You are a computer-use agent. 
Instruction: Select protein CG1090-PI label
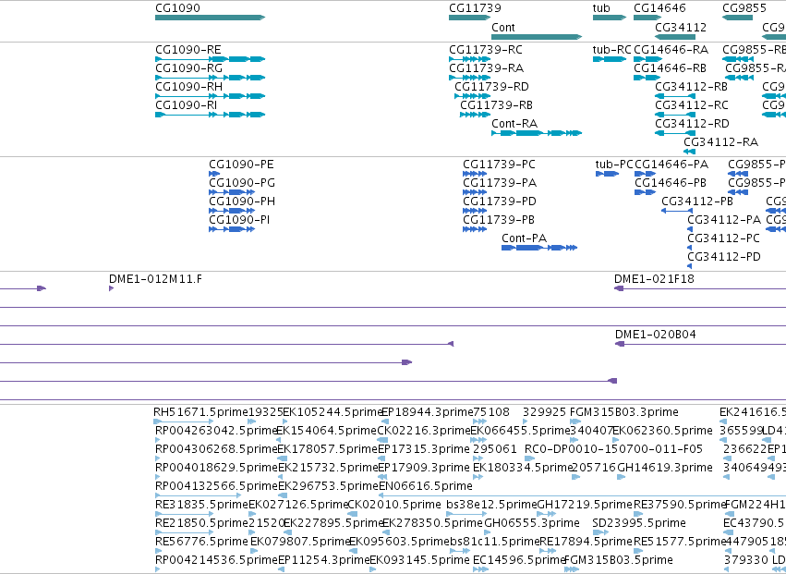pos(239,220)
